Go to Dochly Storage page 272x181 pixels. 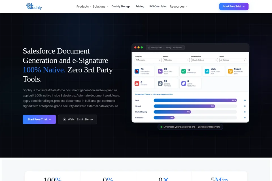pos(121,7)
